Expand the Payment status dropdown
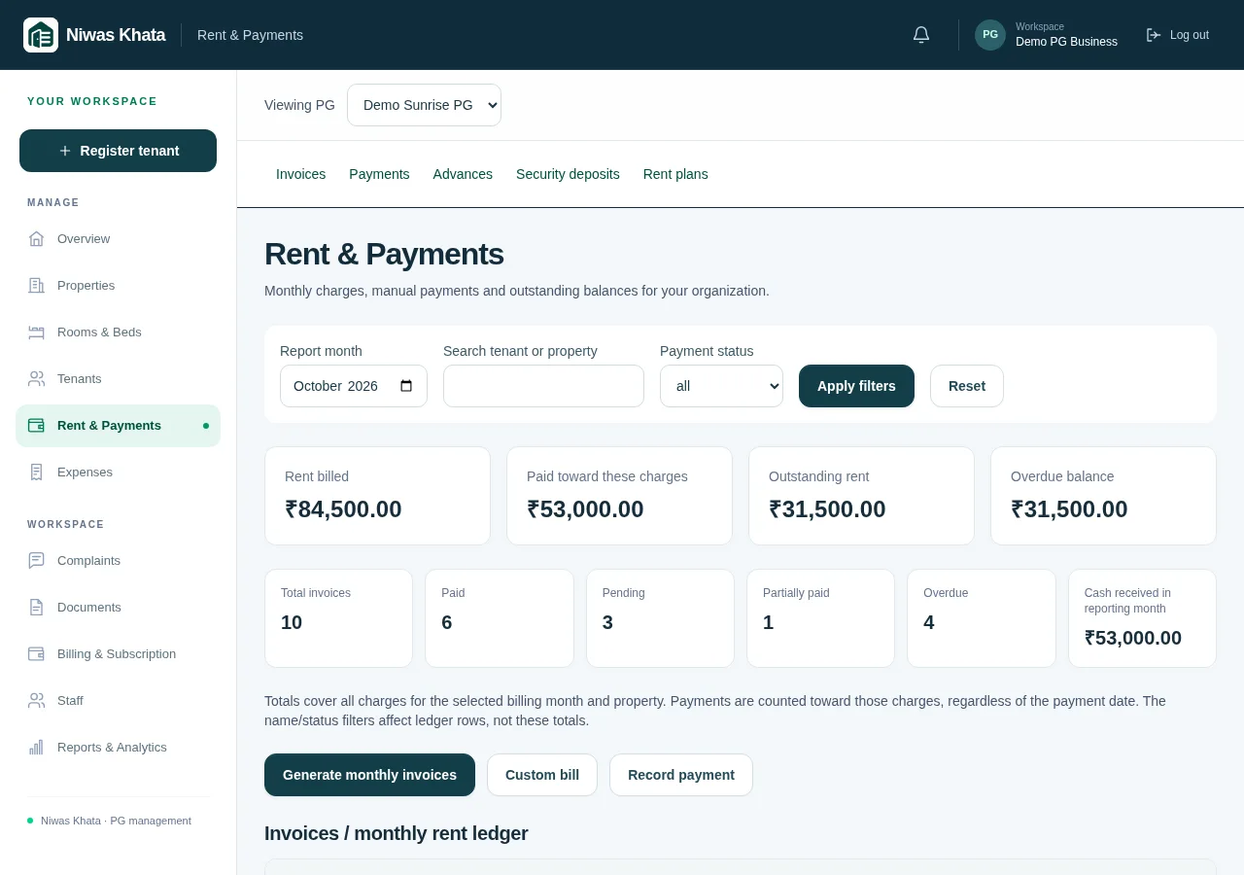 (721, 386)
